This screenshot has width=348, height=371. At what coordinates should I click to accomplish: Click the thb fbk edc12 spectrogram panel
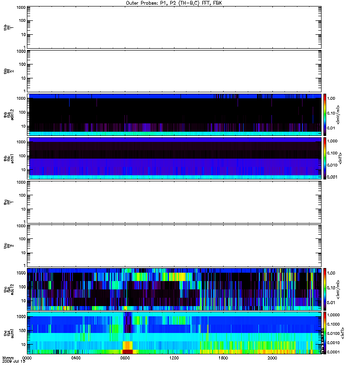(x=174, y=115)
